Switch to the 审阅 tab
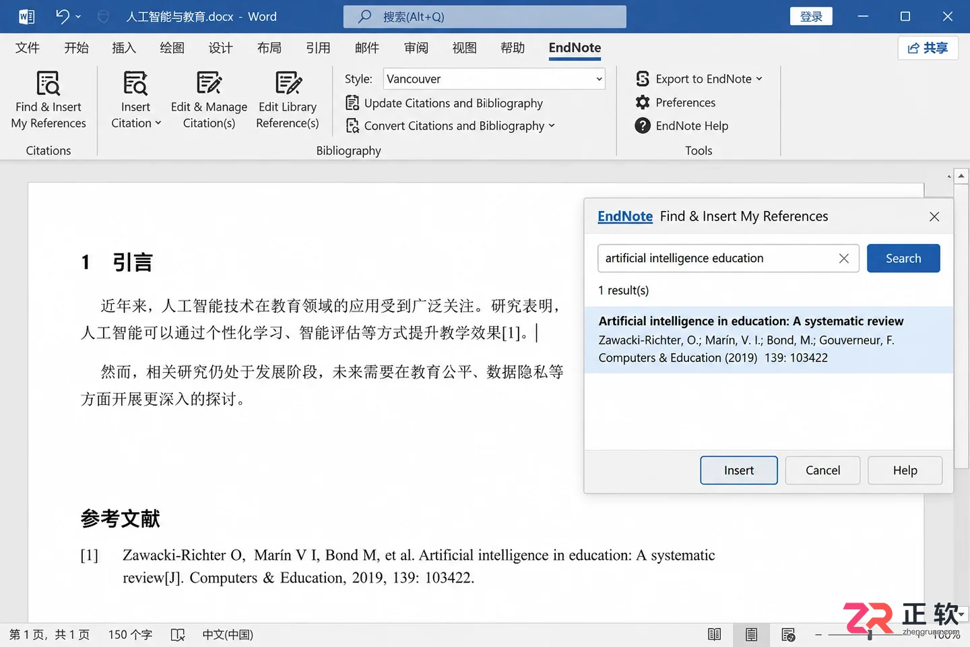The height and width of the screenshot is (647, 970). (416, 48)
